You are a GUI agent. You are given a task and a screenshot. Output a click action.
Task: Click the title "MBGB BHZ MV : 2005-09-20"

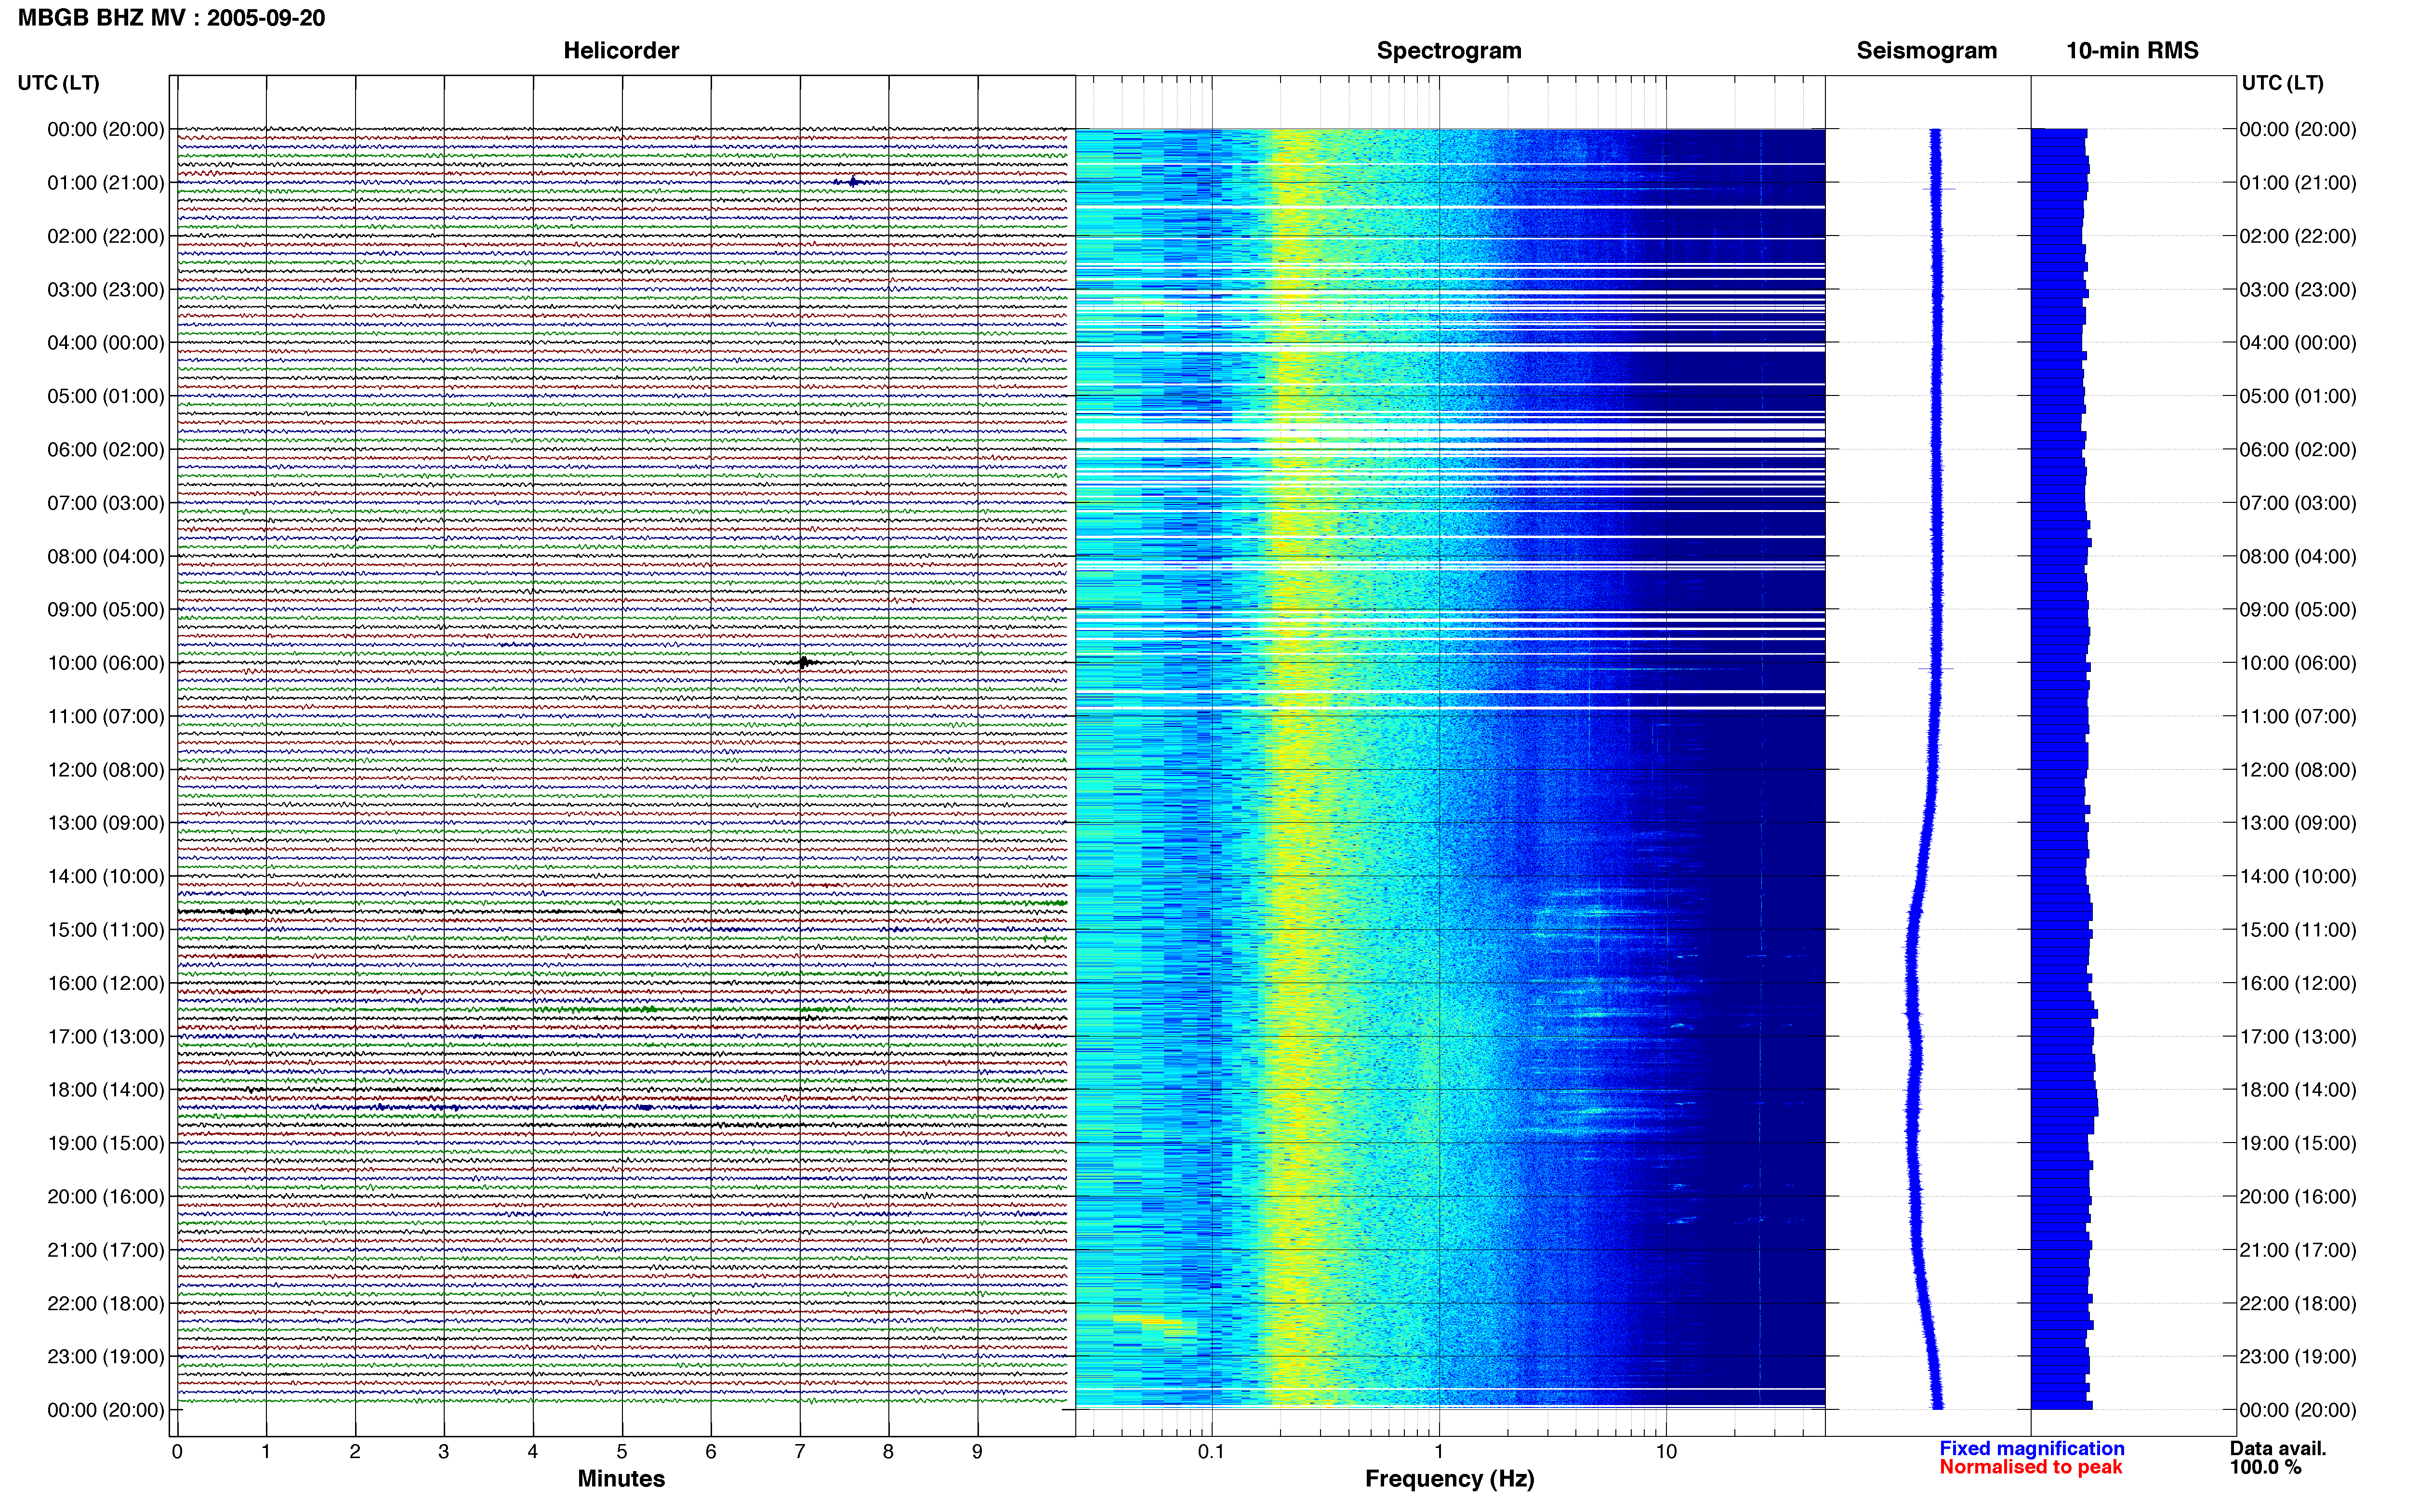171,18
